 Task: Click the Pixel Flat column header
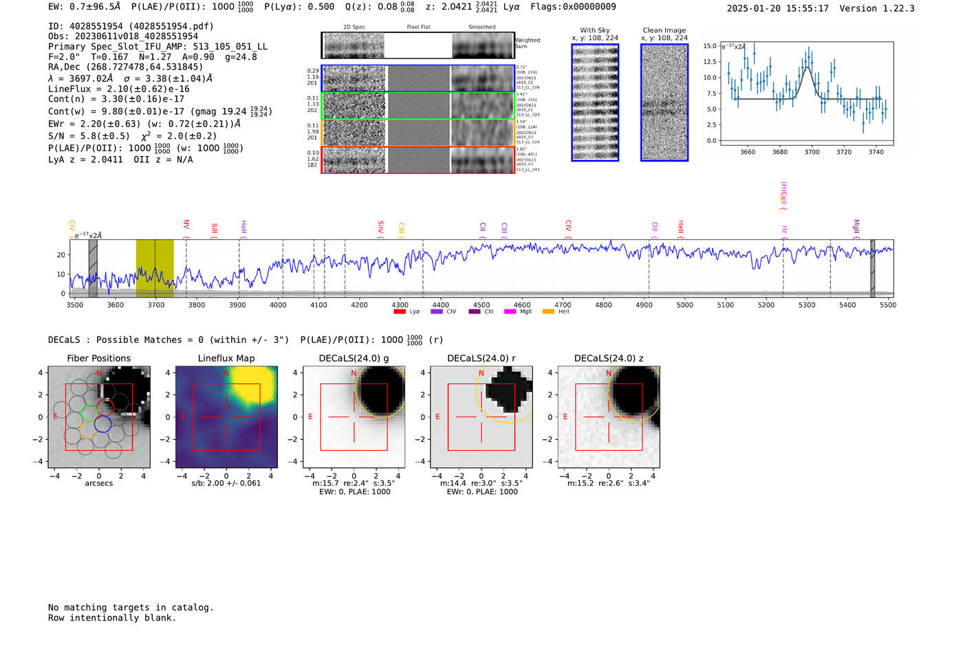(x=418, y=27)
